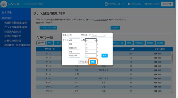Click the class name field C組
178x98 pixels.
[x=74, y=52]
